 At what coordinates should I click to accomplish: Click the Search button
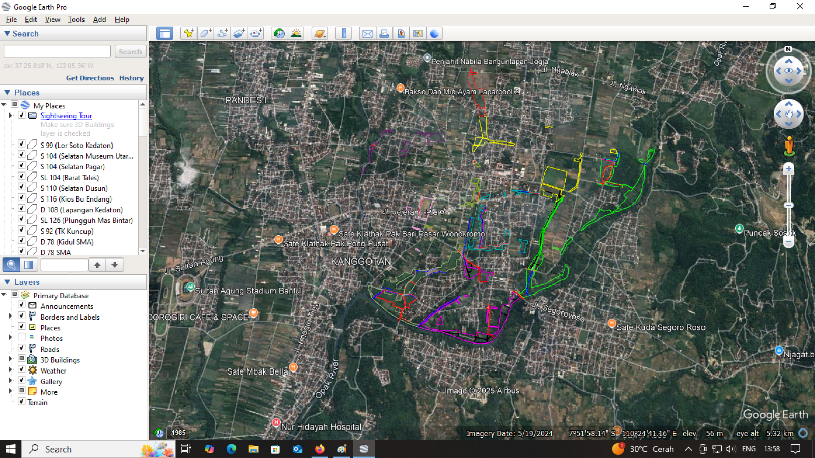coord(130,51)
